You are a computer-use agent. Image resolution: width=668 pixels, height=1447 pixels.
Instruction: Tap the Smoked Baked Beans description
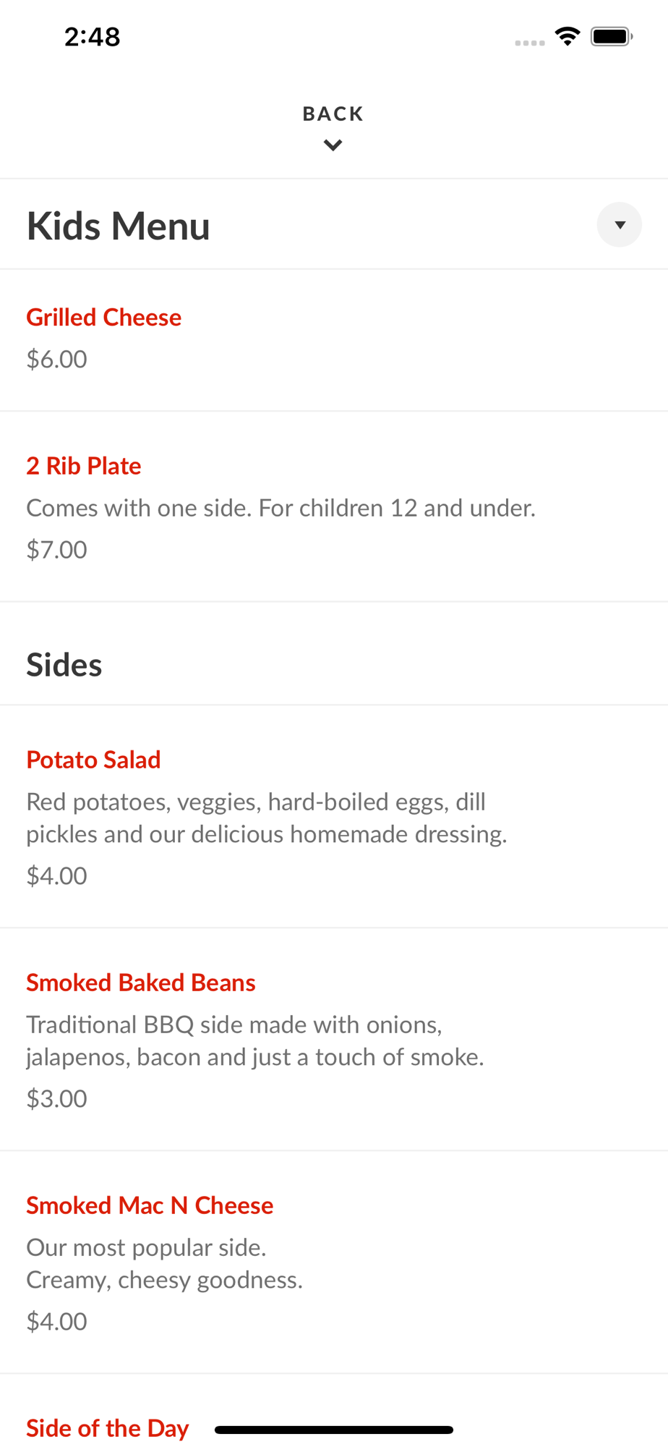tap(254, 1040)
